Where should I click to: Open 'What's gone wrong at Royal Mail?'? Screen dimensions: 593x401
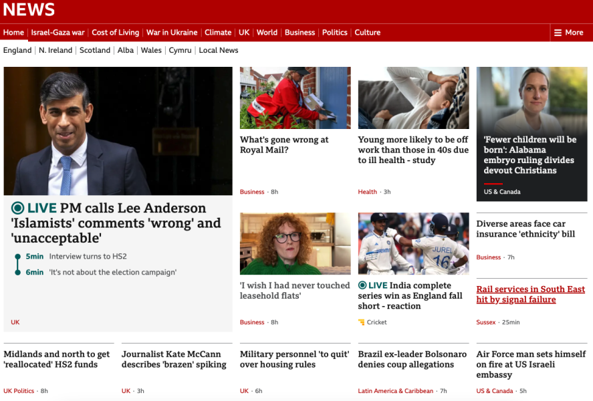pos(284,145)
